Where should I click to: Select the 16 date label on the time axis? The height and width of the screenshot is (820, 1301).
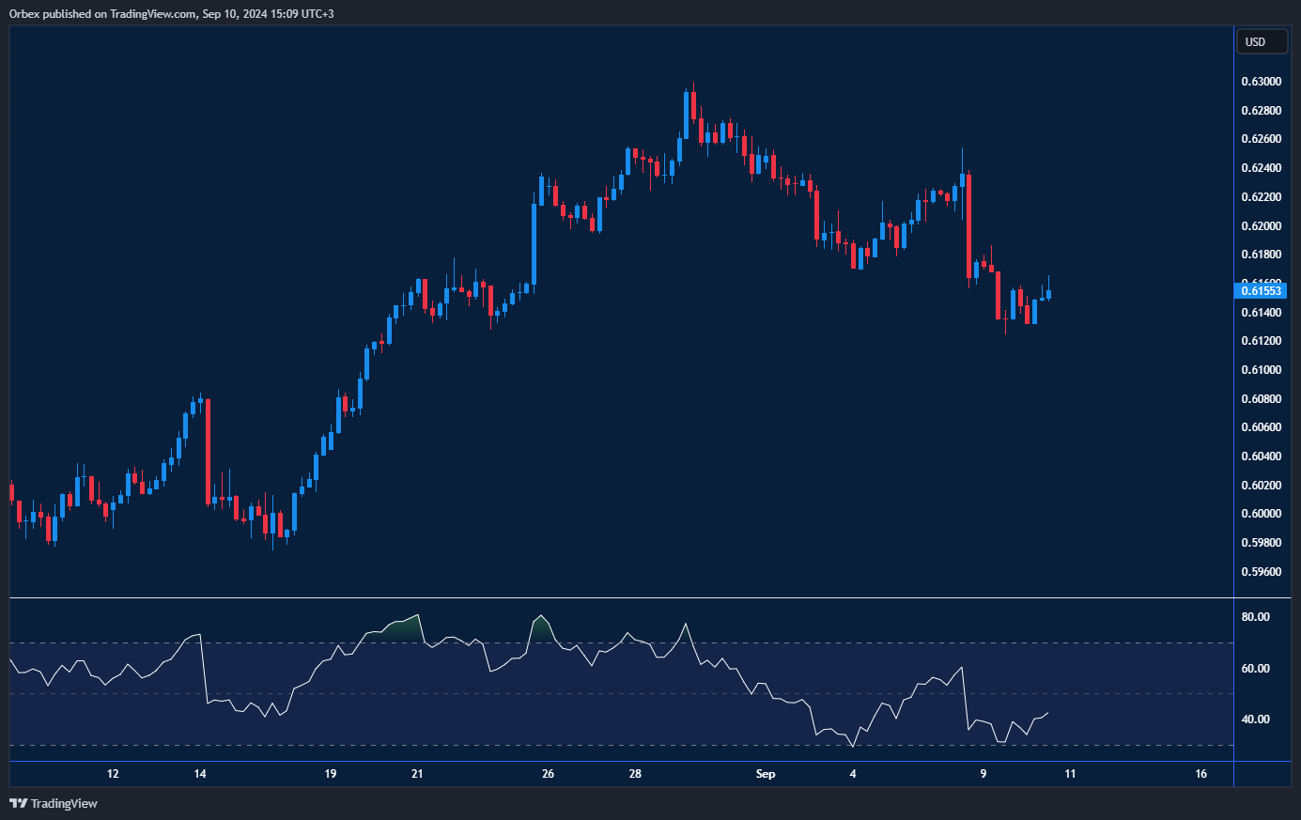[1200, 774]
